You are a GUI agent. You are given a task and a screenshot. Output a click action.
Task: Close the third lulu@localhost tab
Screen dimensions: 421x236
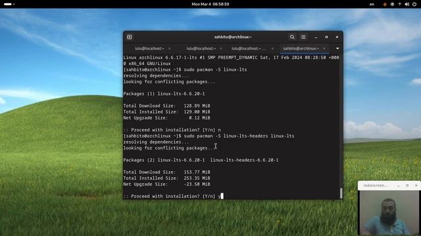click(x=272, y=49)
